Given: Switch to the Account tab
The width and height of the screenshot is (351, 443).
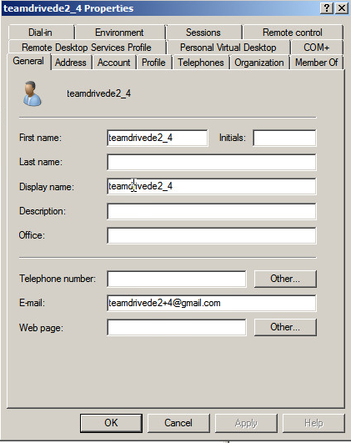Looking at the screenshot, I should [113, 63].
